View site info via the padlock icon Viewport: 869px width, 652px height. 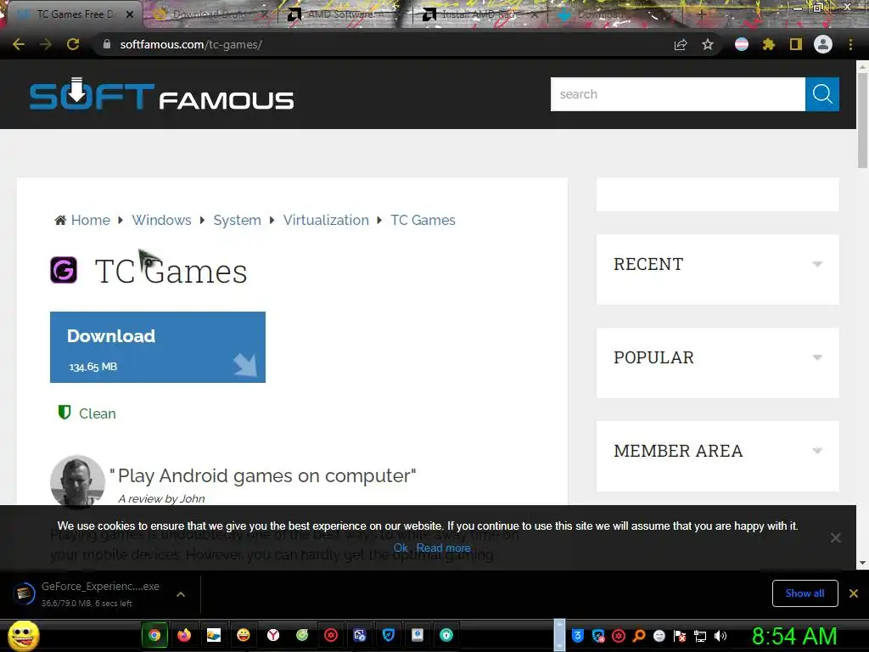[x=106, y=44]
